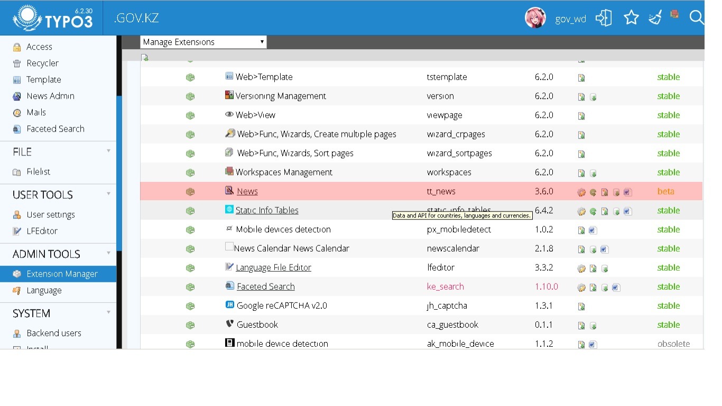Open the Backend users module
Screen dimensions: 722x406
58,333
